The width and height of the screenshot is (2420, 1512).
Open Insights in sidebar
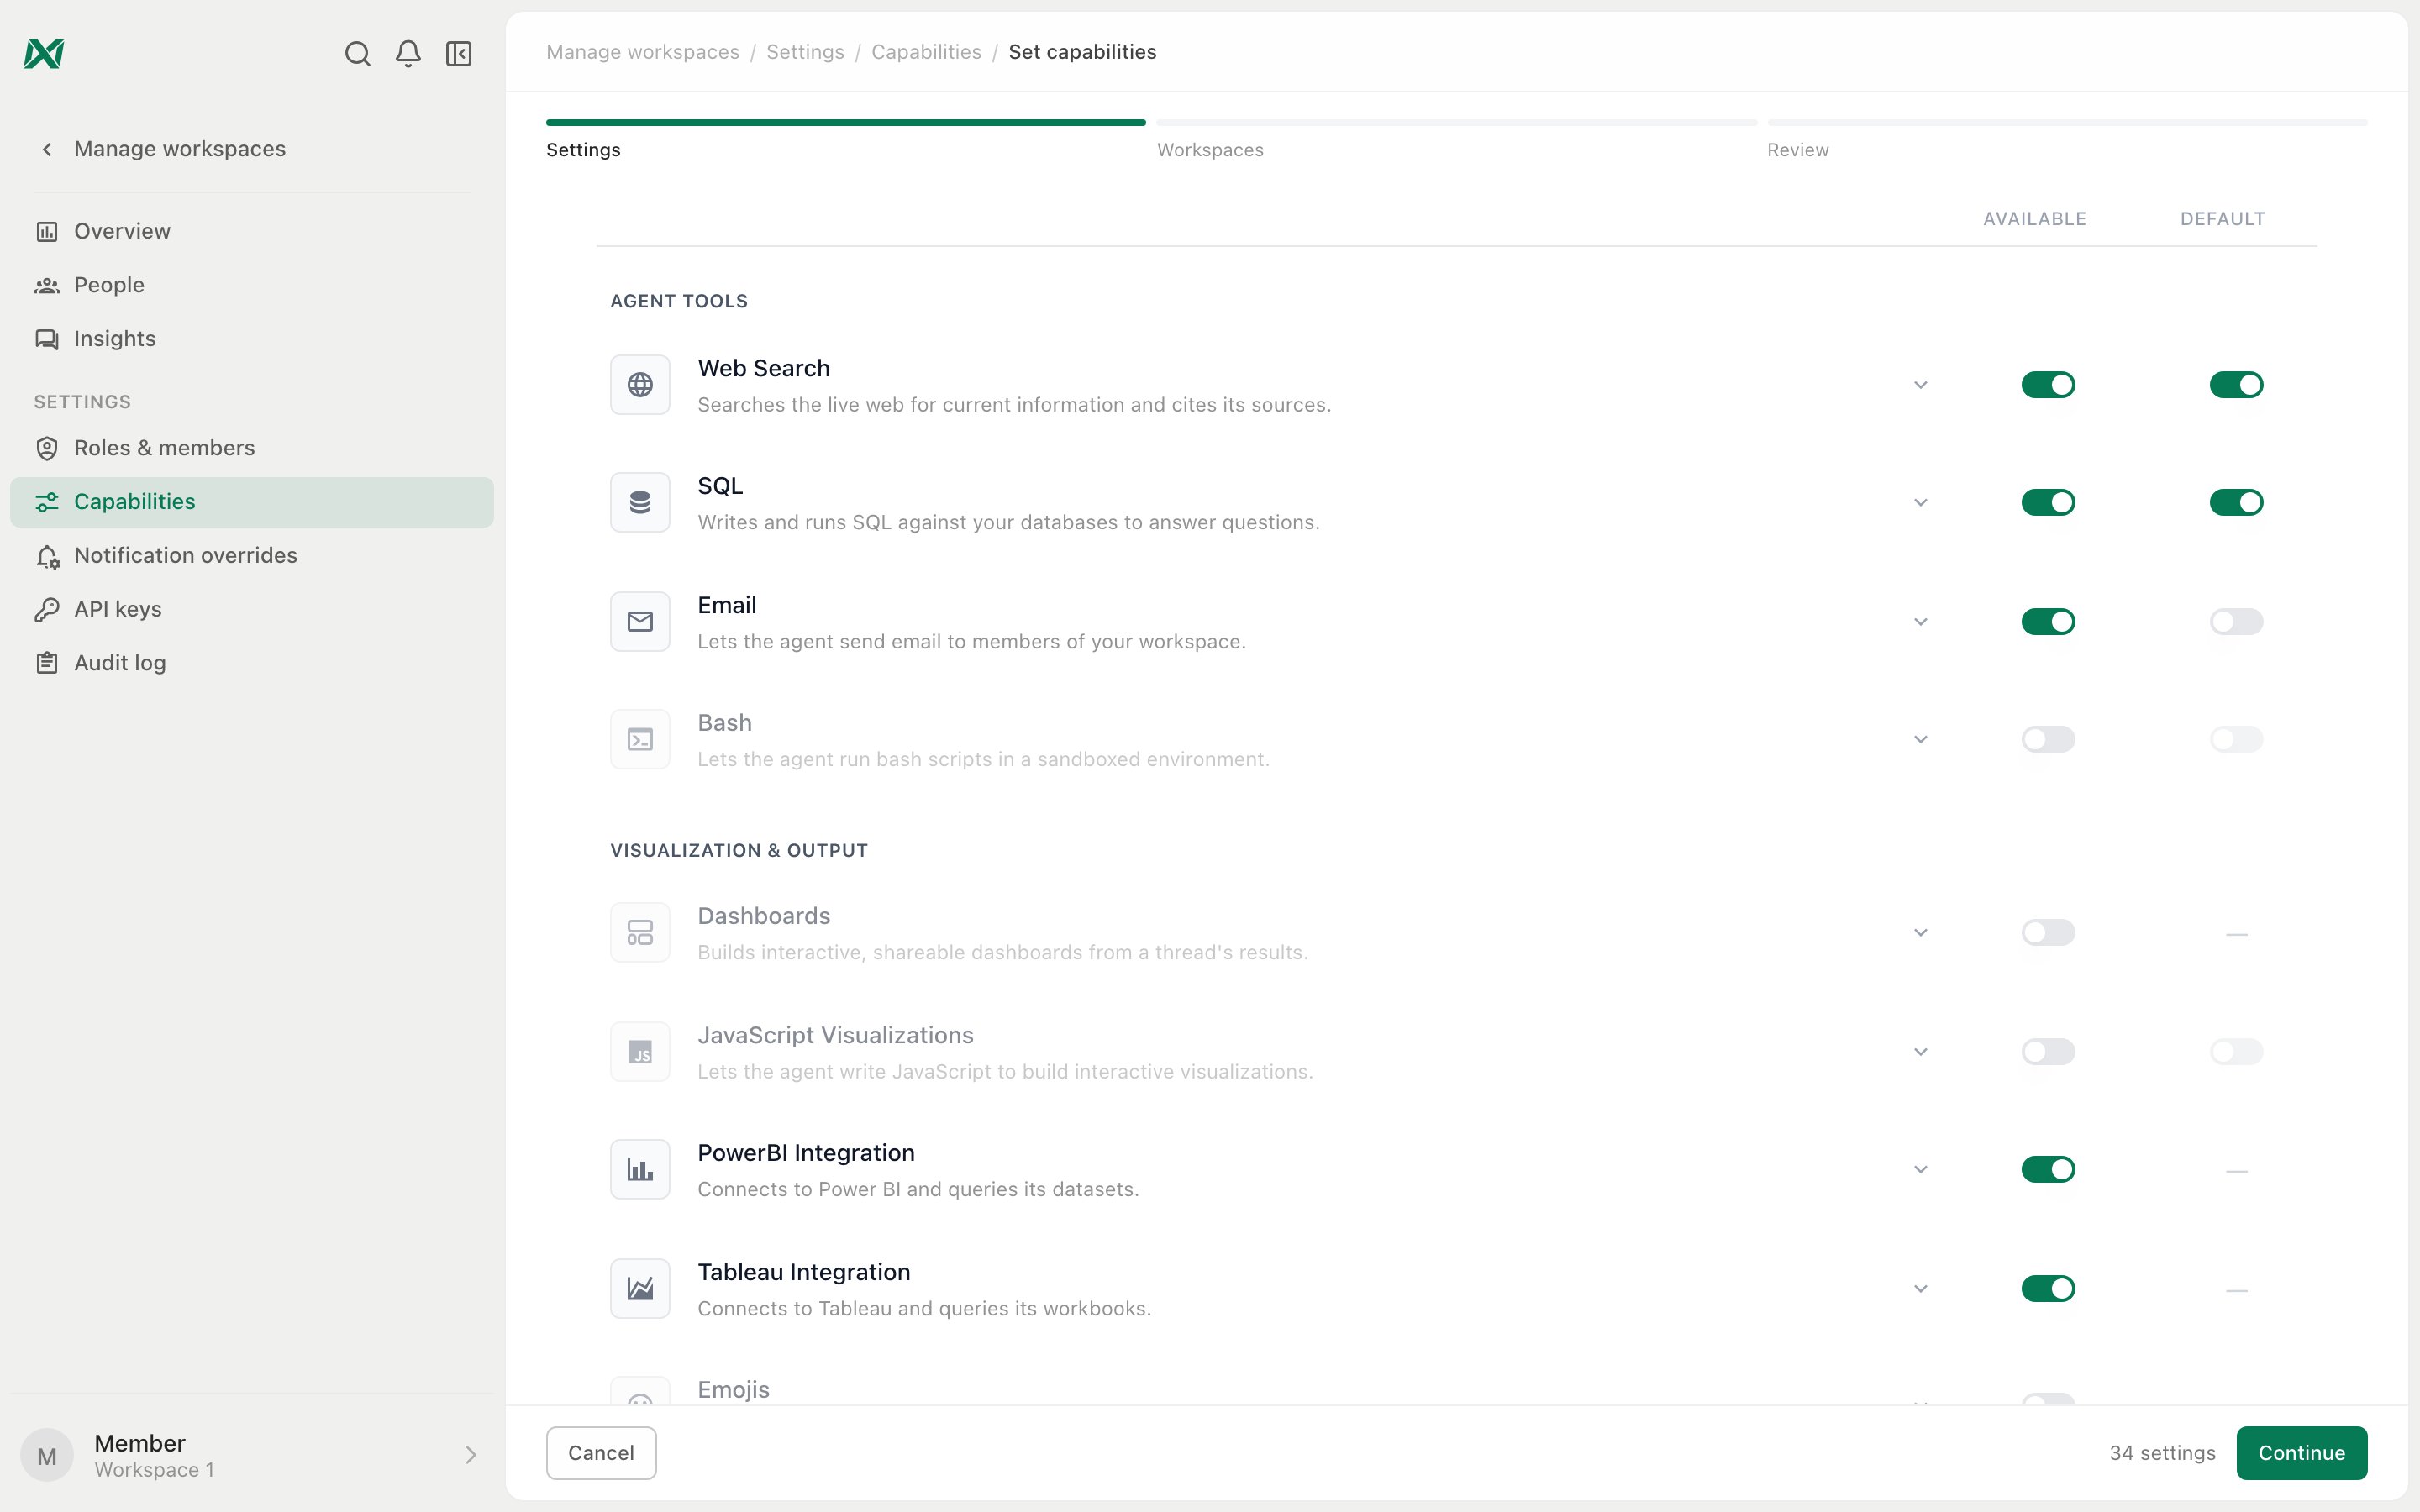point(252,339)
